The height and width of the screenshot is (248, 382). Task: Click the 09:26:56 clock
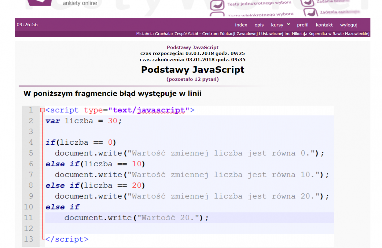pos(27,25)
